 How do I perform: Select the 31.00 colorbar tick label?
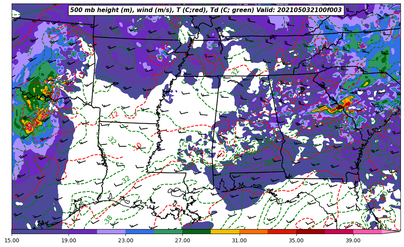point(239,241)
